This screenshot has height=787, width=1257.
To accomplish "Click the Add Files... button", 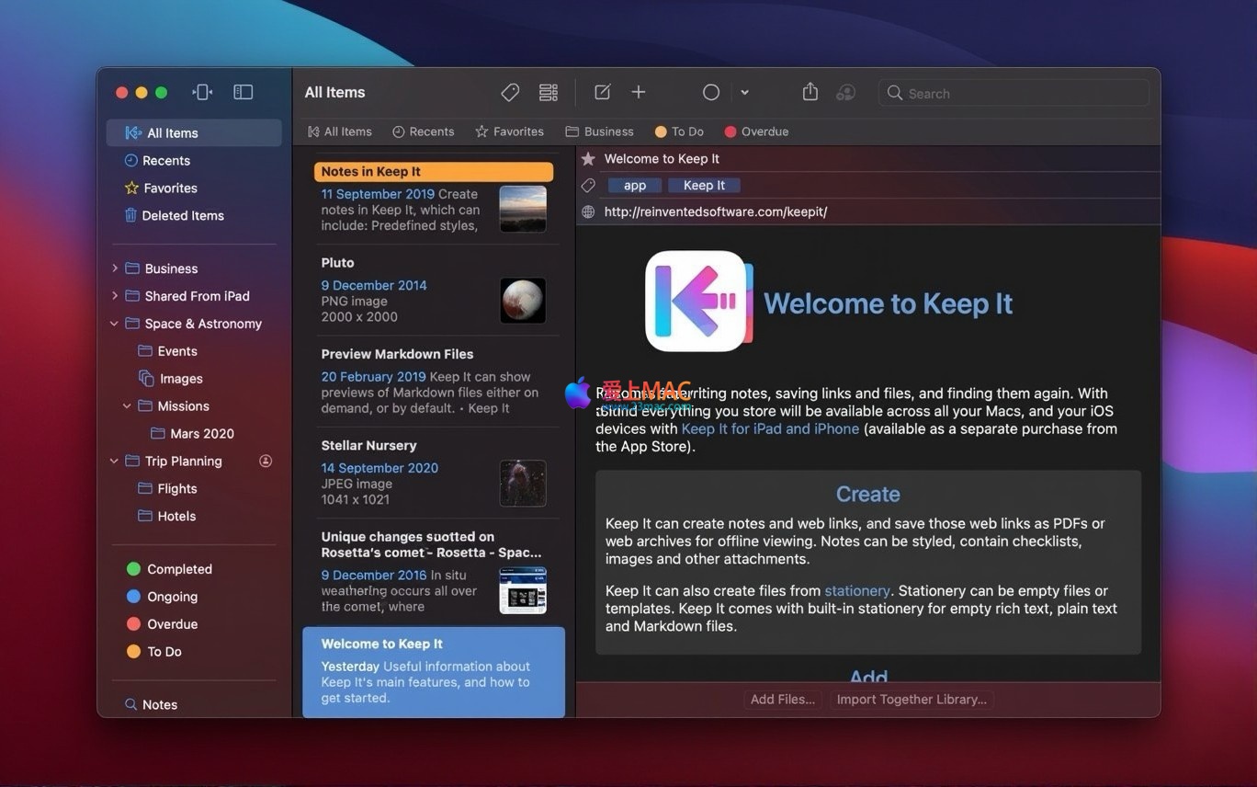I will (x=782, y=700).
